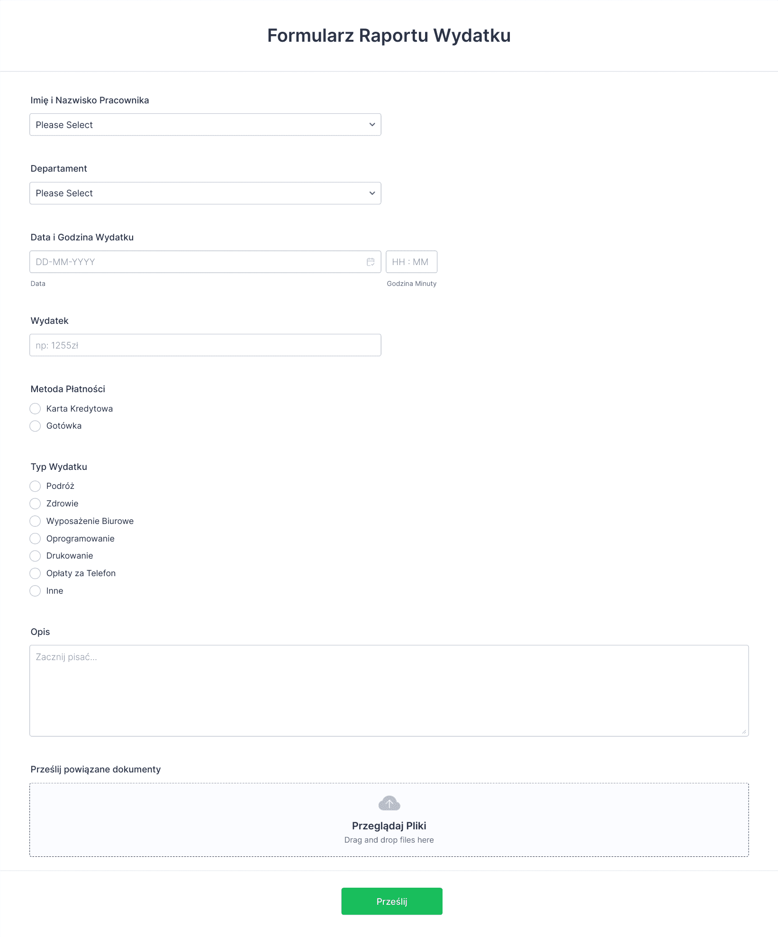This screenshot has height=937, width=778.
Task: Click Przeglądaj Pliki to browse files
Action: pos(389,826)
